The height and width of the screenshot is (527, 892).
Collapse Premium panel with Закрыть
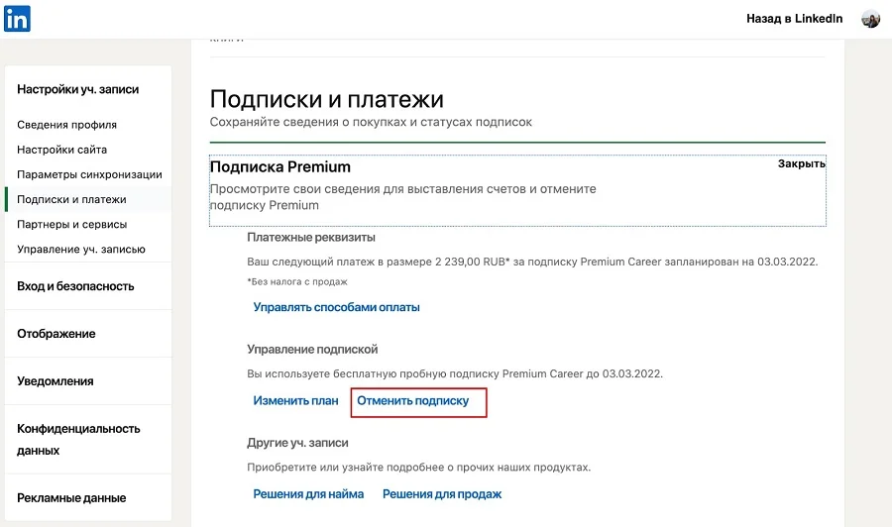[801, 163]
